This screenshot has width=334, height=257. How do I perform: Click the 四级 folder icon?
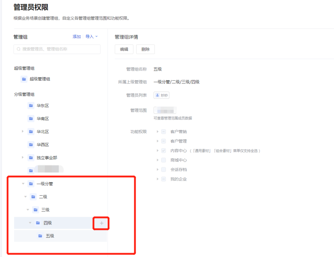pyautogui.click(x=38, y=223)
